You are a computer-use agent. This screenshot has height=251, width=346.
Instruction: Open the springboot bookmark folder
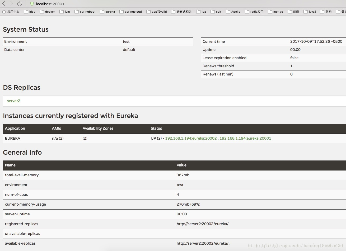85,12
